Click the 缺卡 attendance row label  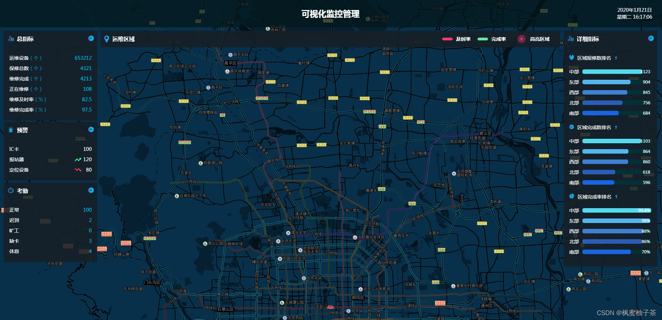14,241
